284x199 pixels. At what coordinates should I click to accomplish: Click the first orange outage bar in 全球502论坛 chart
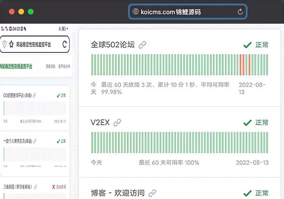click(240, 65)
